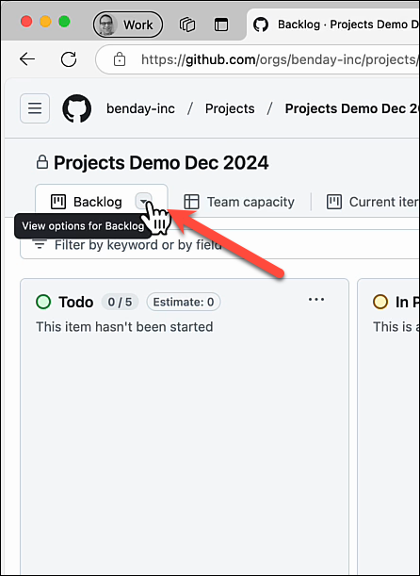Click the Filter by keyword field
Viewport: 420px width, 576px height.
(219, 244)
